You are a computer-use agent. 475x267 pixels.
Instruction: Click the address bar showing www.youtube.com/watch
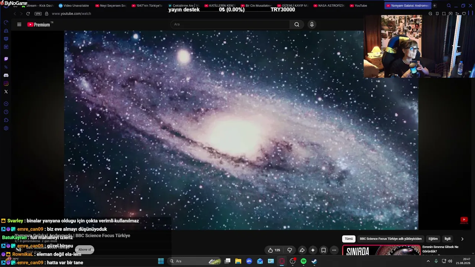pos(71,14)
